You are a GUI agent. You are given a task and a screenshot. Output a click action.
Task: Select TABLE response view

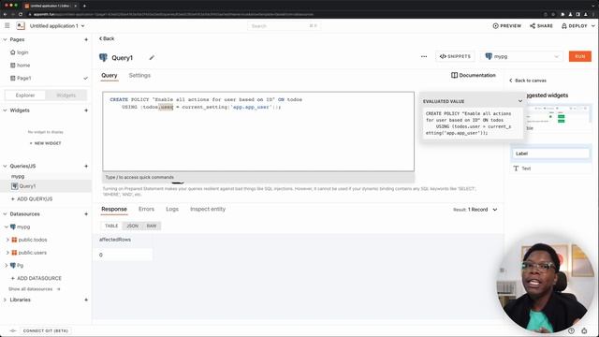[x=111, y=226]
